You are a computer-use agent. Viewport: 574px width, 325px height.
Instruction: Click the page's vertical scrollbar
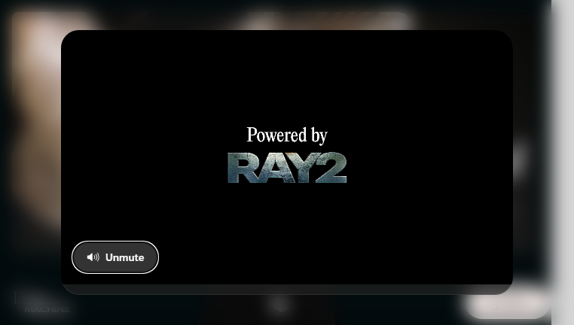pos(563,162)
